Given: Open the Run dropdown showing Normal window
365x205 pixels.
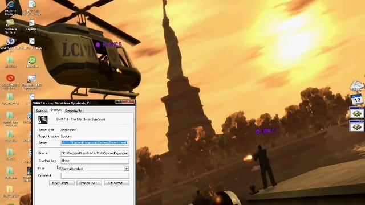Looking at the screenshot, I should coord(126,169).
